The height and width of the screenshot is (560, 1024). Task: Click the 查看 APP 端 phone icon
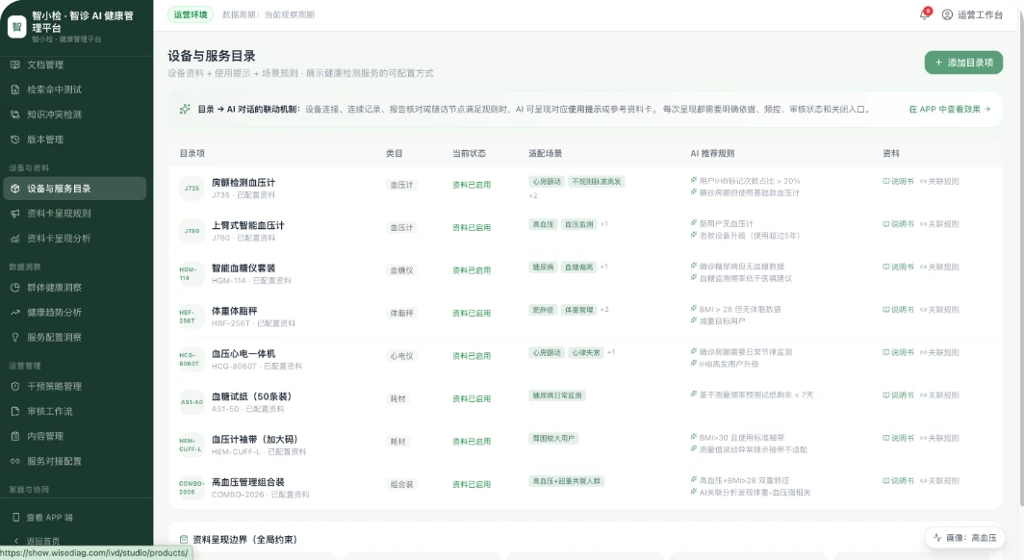tap(15, 518)
